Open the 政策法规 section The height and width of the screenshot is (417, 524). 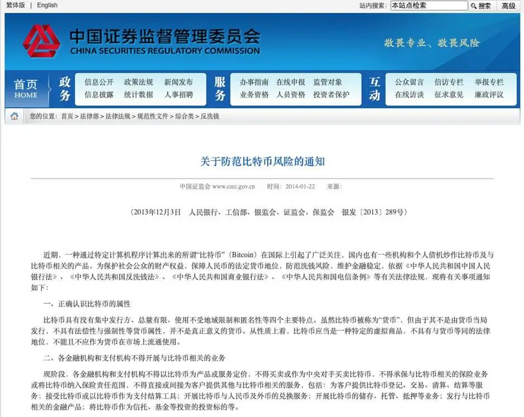[x=140, y=81]
